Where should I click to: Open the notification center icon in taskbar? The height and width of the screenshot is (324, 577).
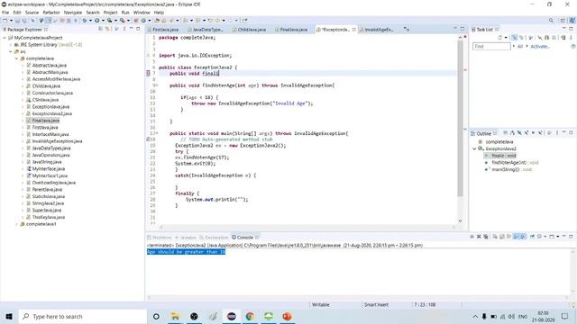click(x=565, y=316)
